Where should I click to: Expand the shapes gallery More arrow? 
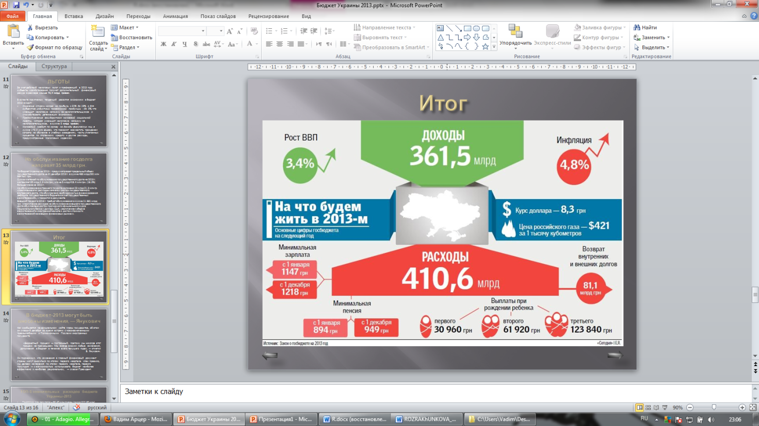pos(494,46)
